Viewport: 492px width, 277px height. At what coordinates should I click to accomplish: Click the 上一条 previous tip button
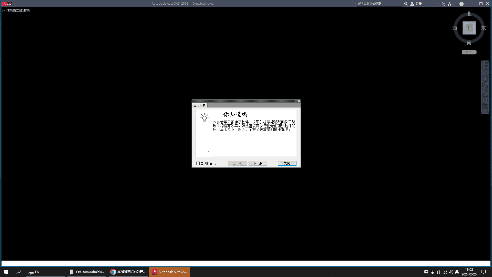pos(237,163)
